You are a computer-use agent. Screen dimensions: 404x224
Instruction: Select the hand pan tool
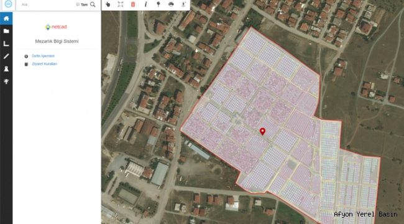click(x=108, y=4)
